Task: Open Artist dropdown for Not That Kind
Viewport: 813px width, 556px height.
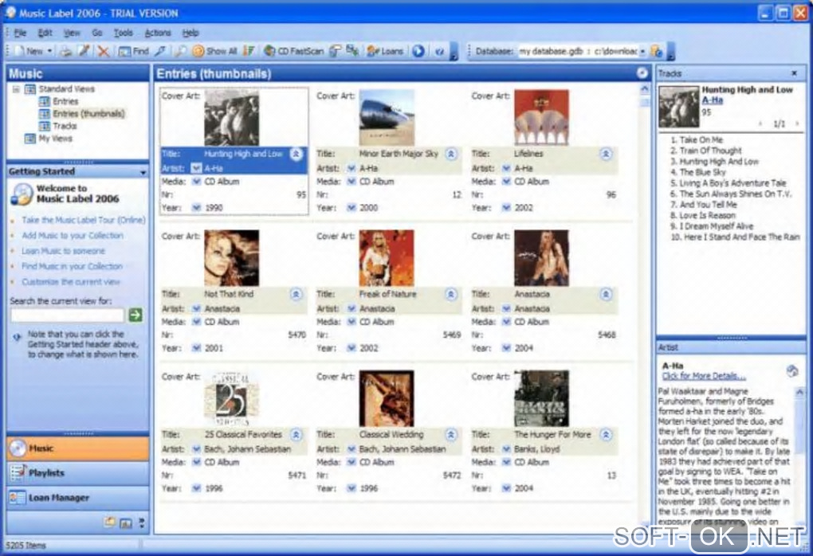Action: point(196,308)
